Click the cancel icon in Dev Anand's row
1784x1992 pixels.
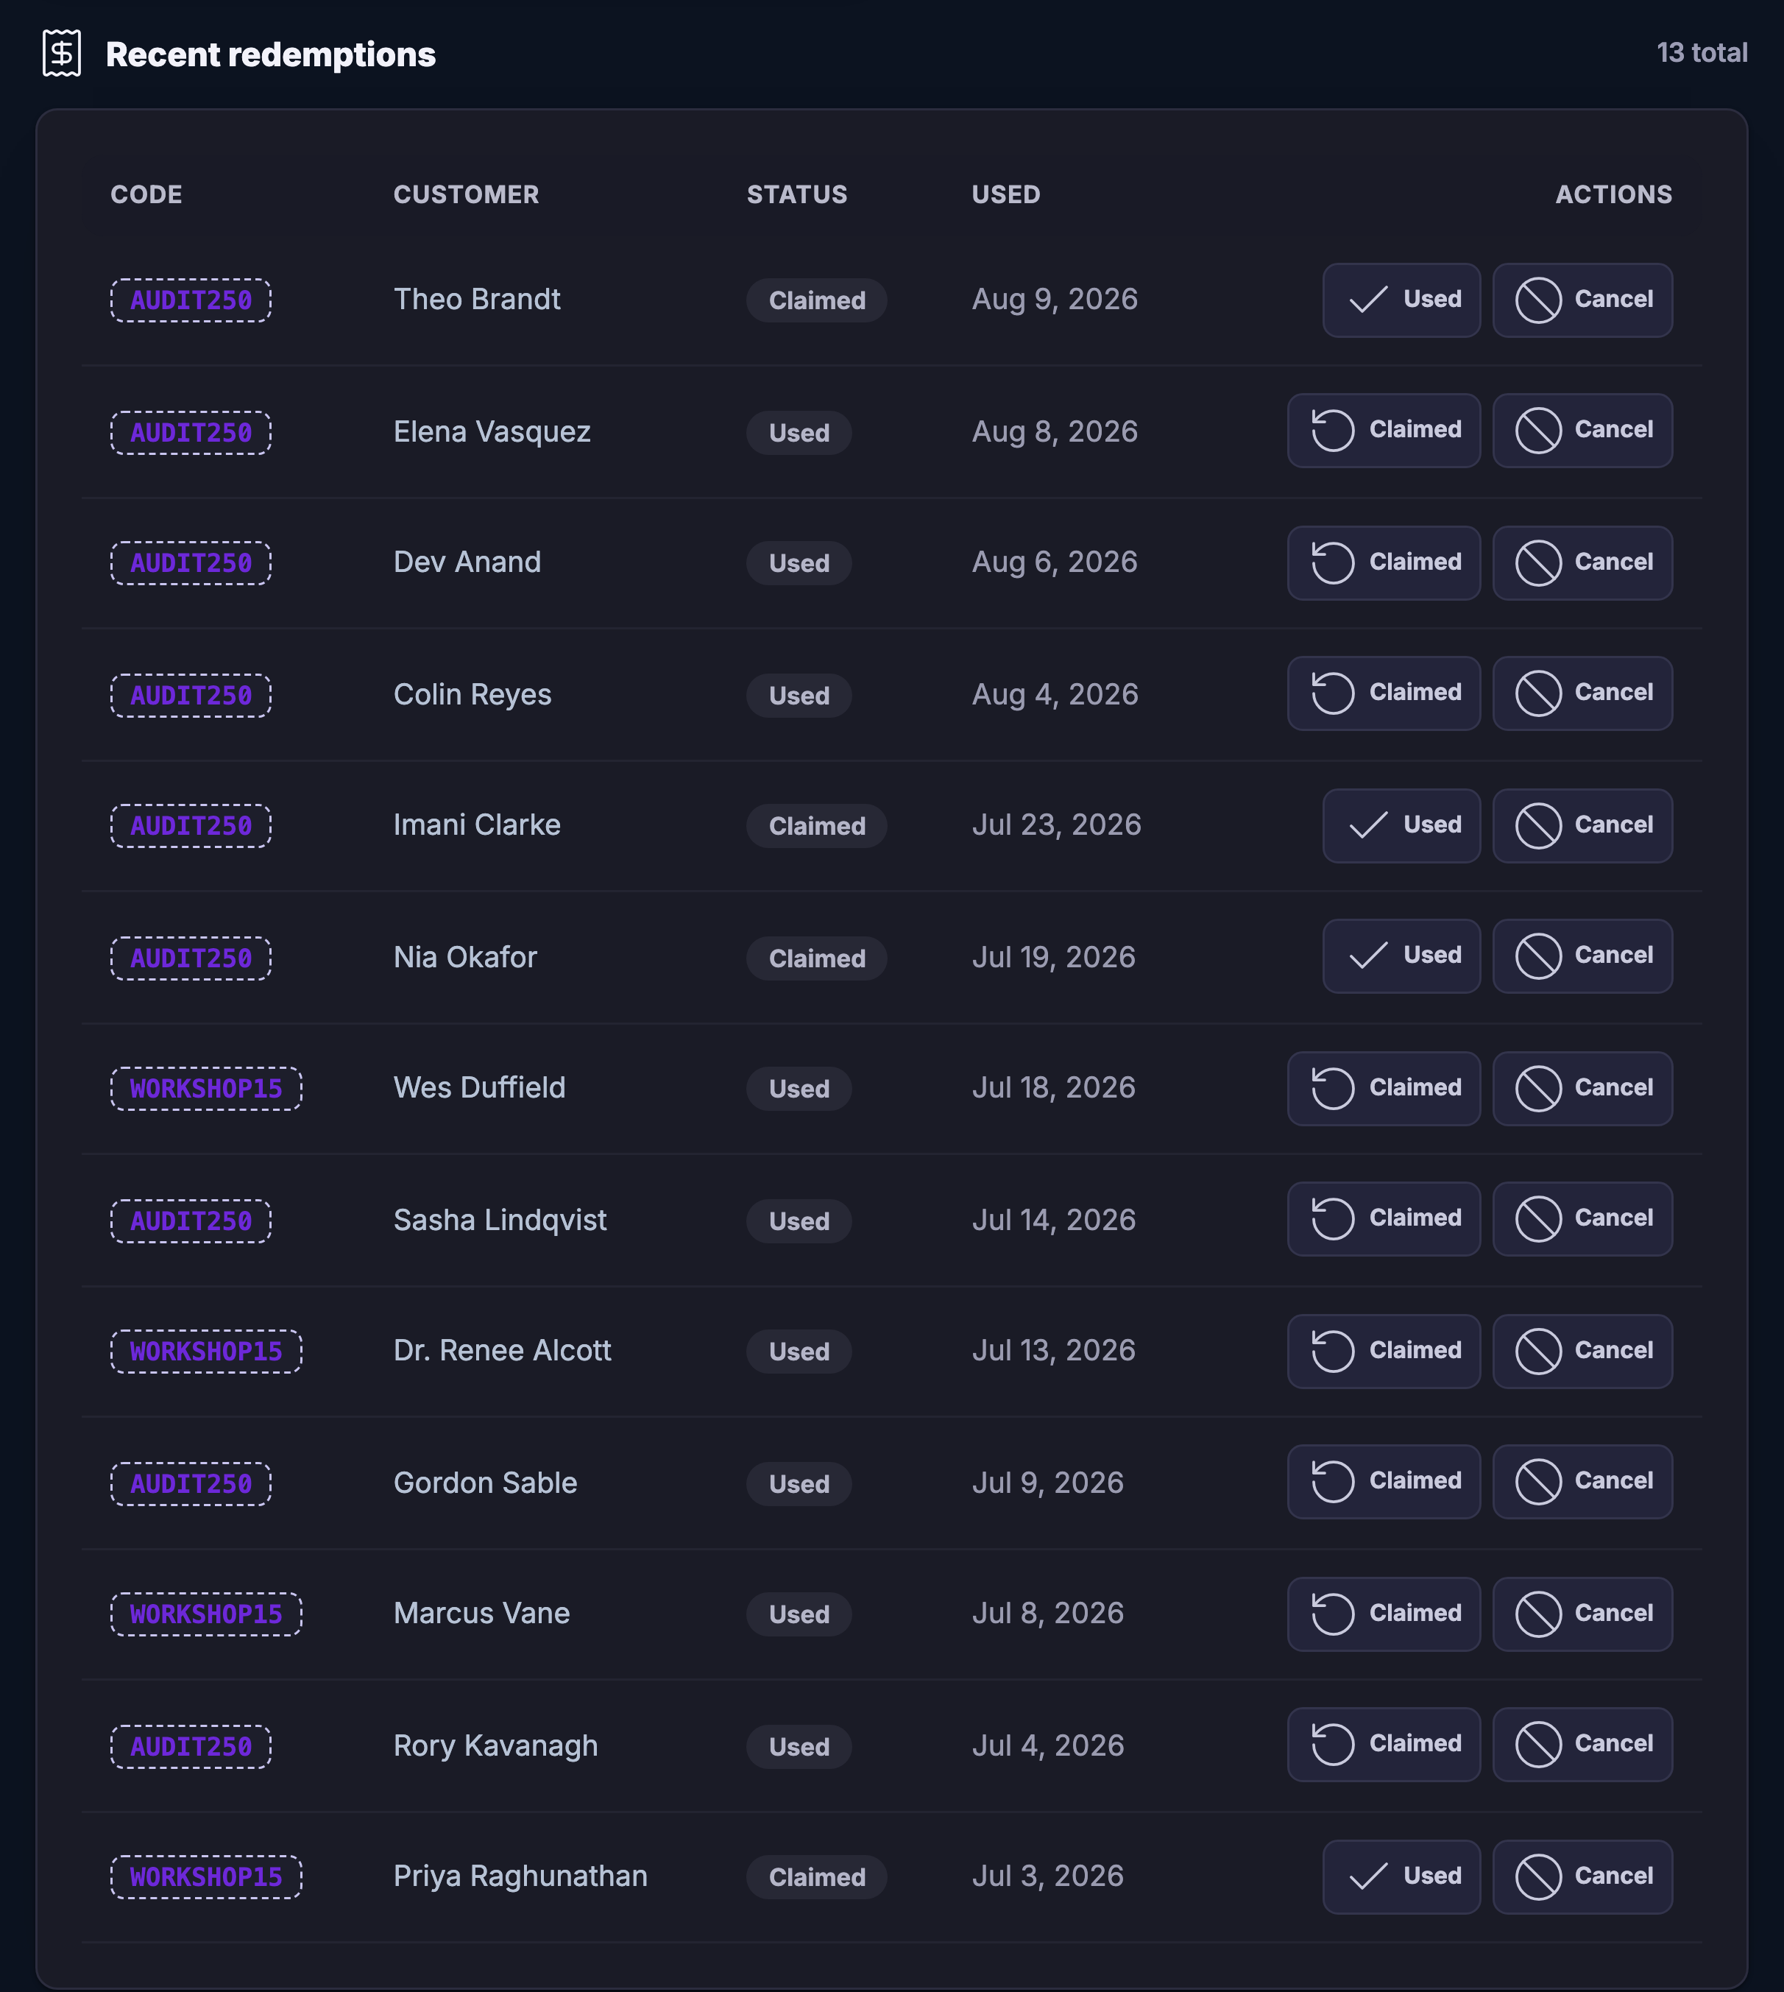1538,562
